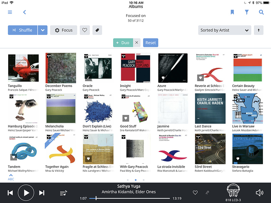Click Amirtha Kidambi, Elder Ones artist text

(x=129, y=192)
